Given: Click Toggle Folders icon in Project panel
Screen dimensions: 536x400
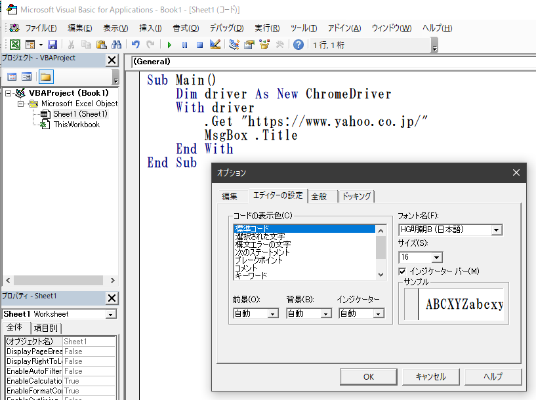Looking at the screenshot, I should click(x=46, y=77).
